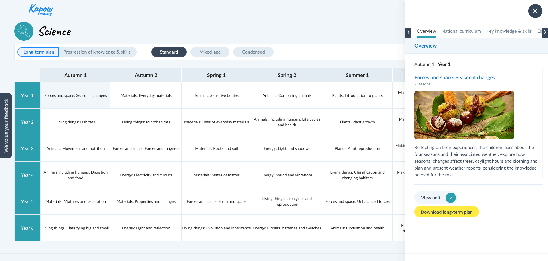Viewport: 548px width, 261px height.
Task: Select the Overview tab in panel
Action: (426, 31)
